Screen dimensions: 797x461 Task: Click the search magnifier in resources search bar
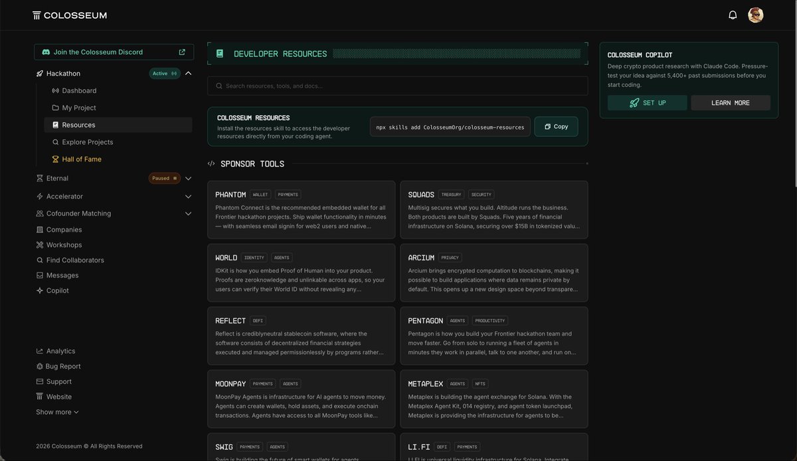point(219,86)
